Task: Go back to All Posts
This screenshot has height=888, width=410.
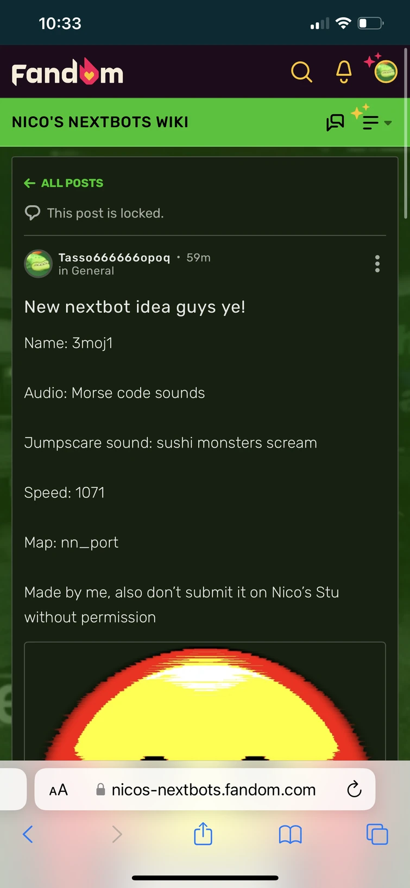Action: [64, 183]
